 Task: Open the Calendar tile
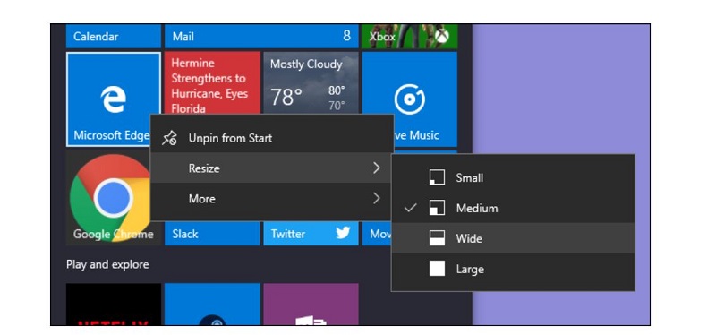114,36
